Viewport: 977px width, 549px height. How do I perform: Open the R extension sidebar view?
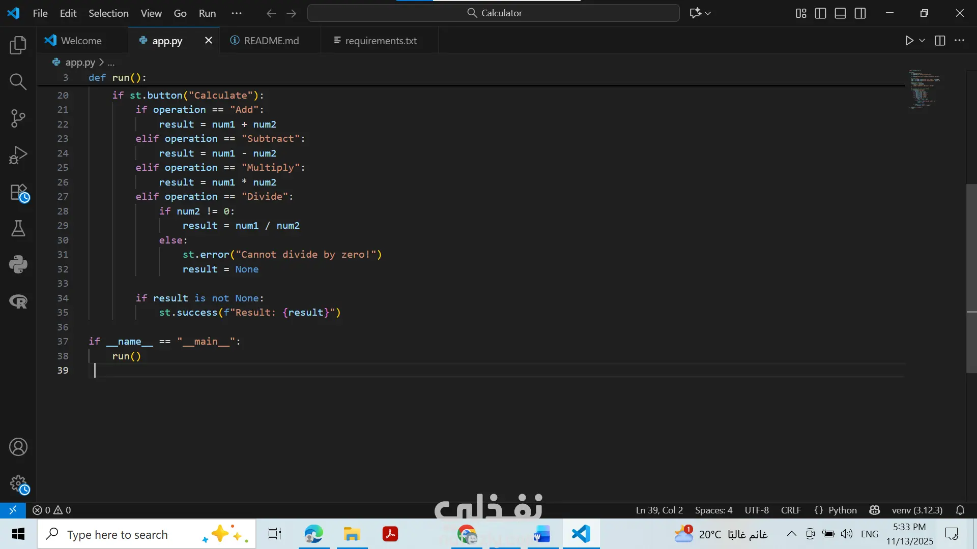[x=18, y=301]
